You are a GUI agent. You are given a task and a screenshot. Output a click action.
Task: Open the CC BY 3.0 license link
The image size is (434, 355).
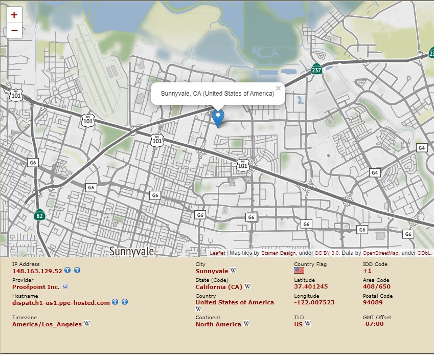tap(327, 253)
